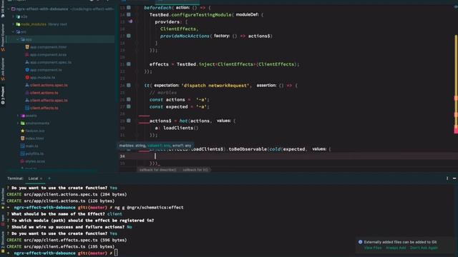Click the environments folder icon
Viewport: 458px width, 257px height.
22,123
